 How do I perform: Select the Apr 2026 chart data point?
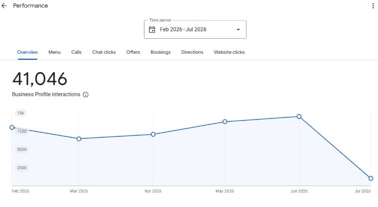[x=153, y=134]
